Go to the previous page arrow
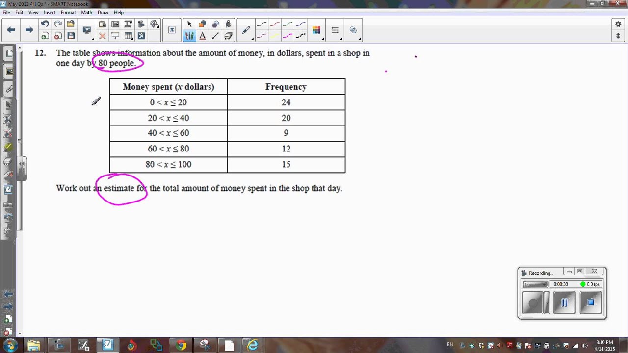Viewport: 628px width, 353px height. point(11,30)
